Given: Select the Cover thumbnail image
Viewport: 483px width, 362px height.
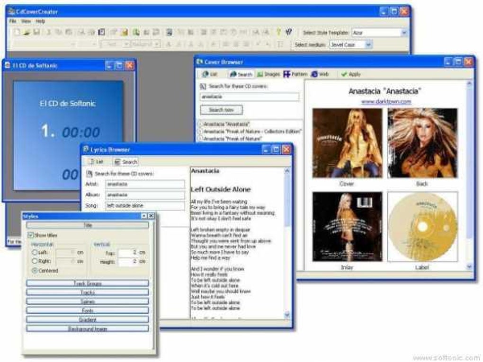Looking at the screenshot, I should click(x=347, y=143).
